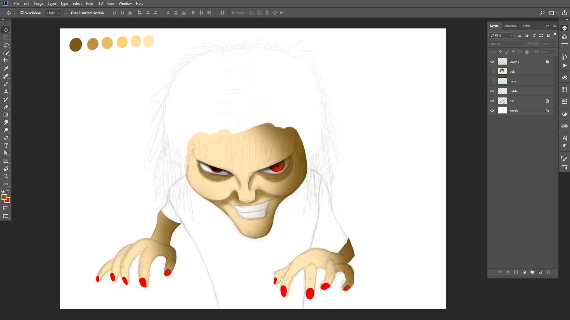Select the Eraser tool
The width and height of the screenshot is (570, 320).
(6, 107)
